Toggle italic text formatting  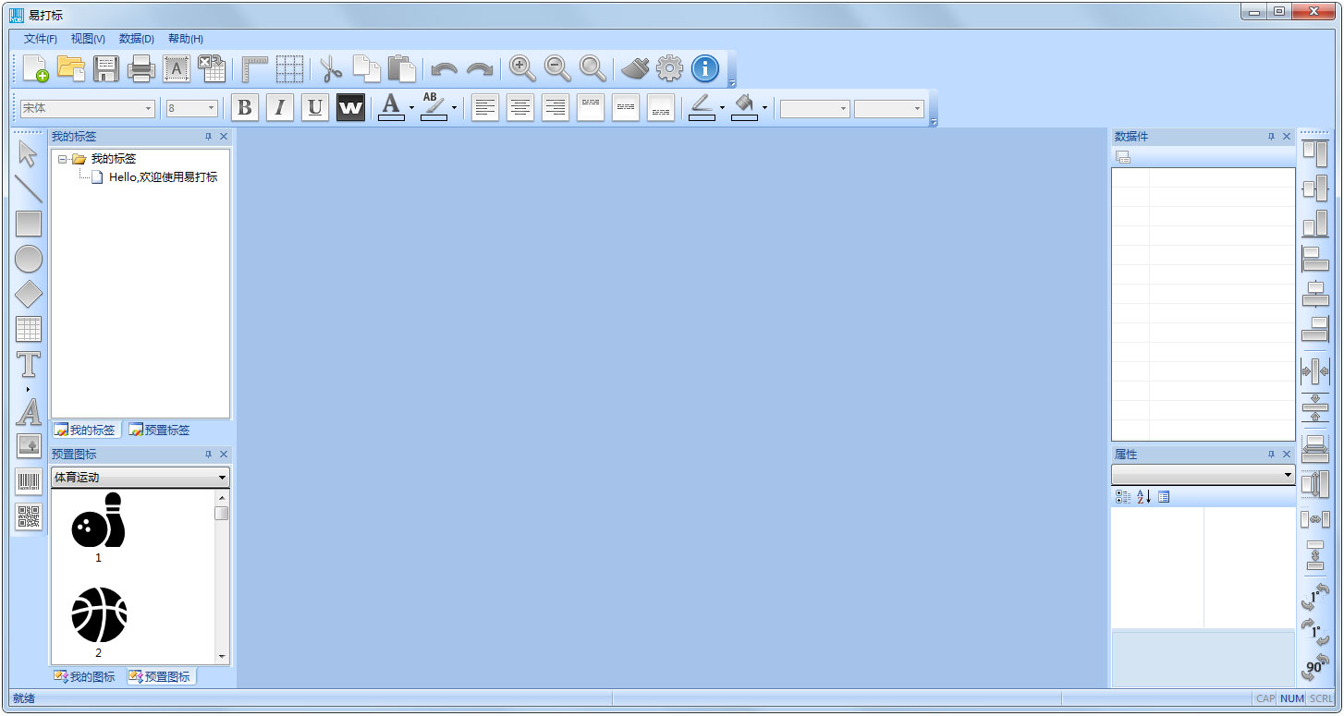(279, 108)
